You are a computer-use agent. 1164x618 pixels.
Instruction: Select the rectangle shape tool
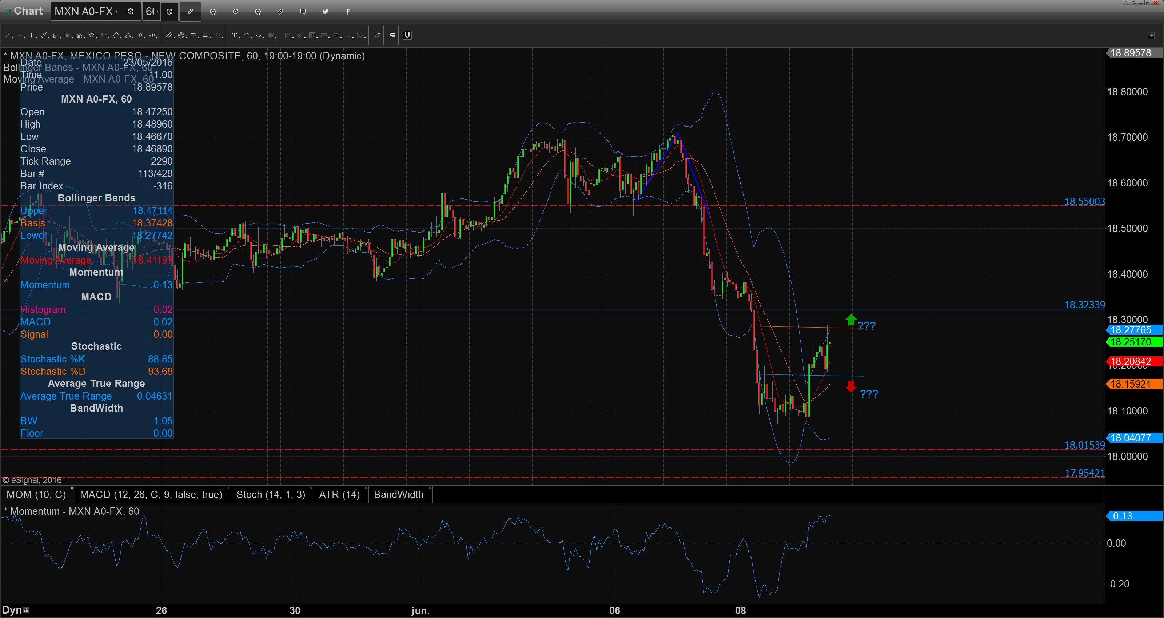click(x=103, y=35)
